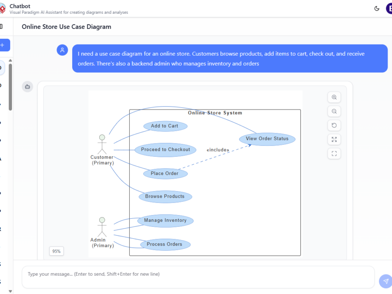Fit the diagram to the frame

pos(334,139)
